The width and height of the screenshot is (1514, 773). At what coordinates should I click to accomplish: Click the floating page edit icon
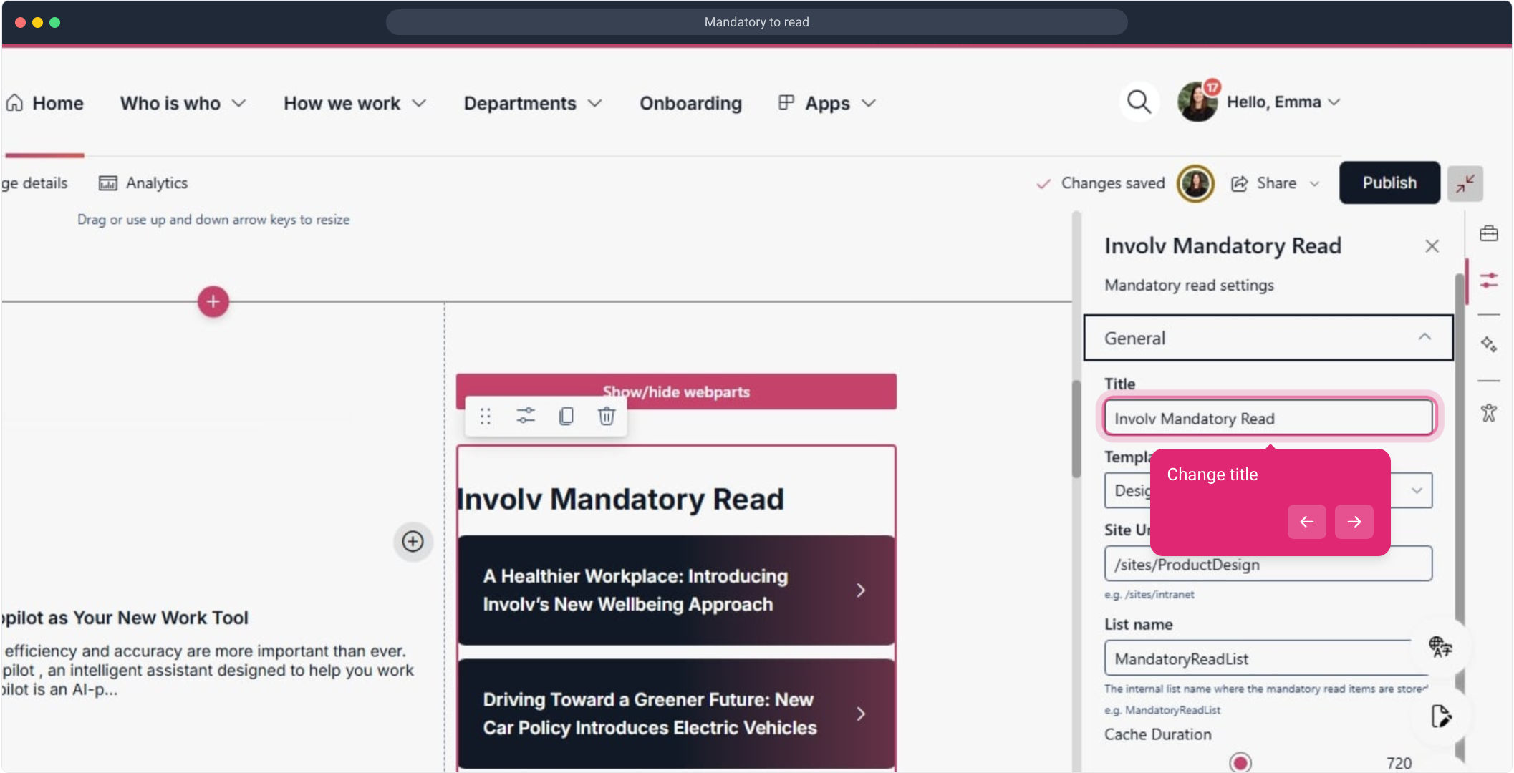pos(1440,716)
